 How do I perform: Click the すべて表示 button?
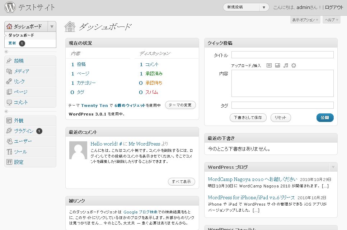(182, 181)
